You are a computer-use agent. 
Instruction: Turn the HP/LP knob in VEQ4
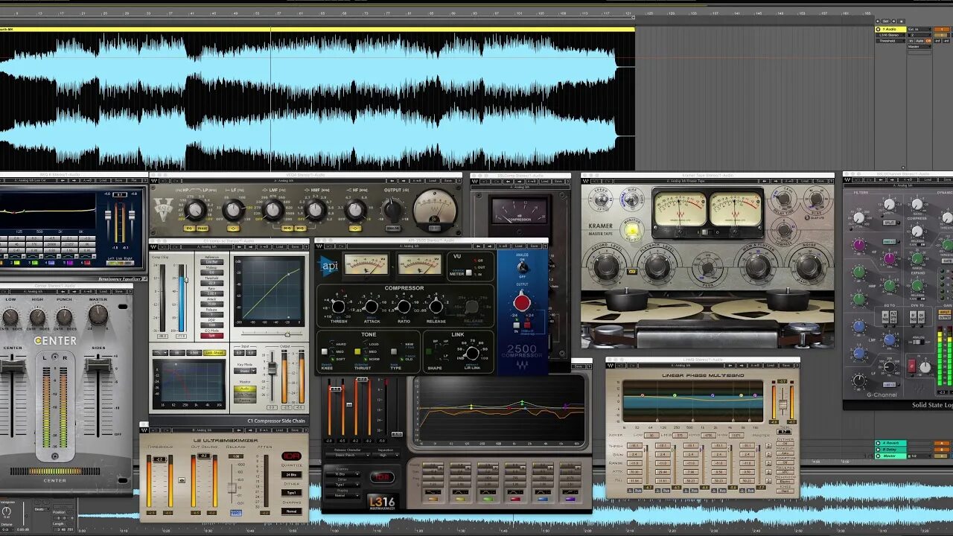pos(195,209)
